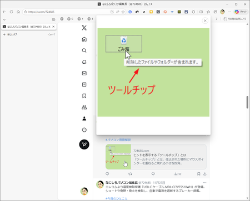Go back with browser back arrow

tap(4, 12)
